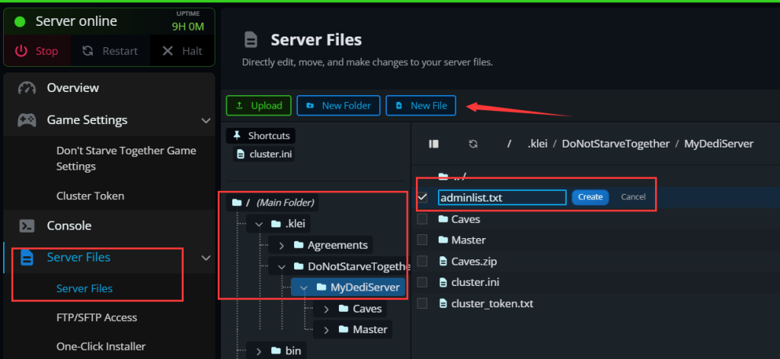780x359 pixels.
Task: Open the cluster.ini shortcut
Action: click(266, 154)
